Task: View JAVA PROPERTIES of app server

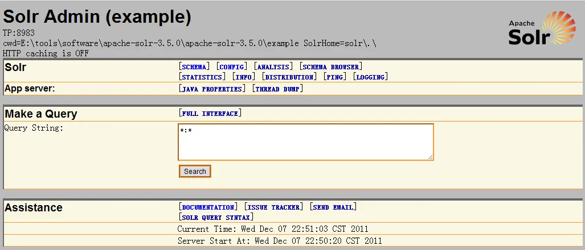Action: pyautogui.click(x=212, y=89)
